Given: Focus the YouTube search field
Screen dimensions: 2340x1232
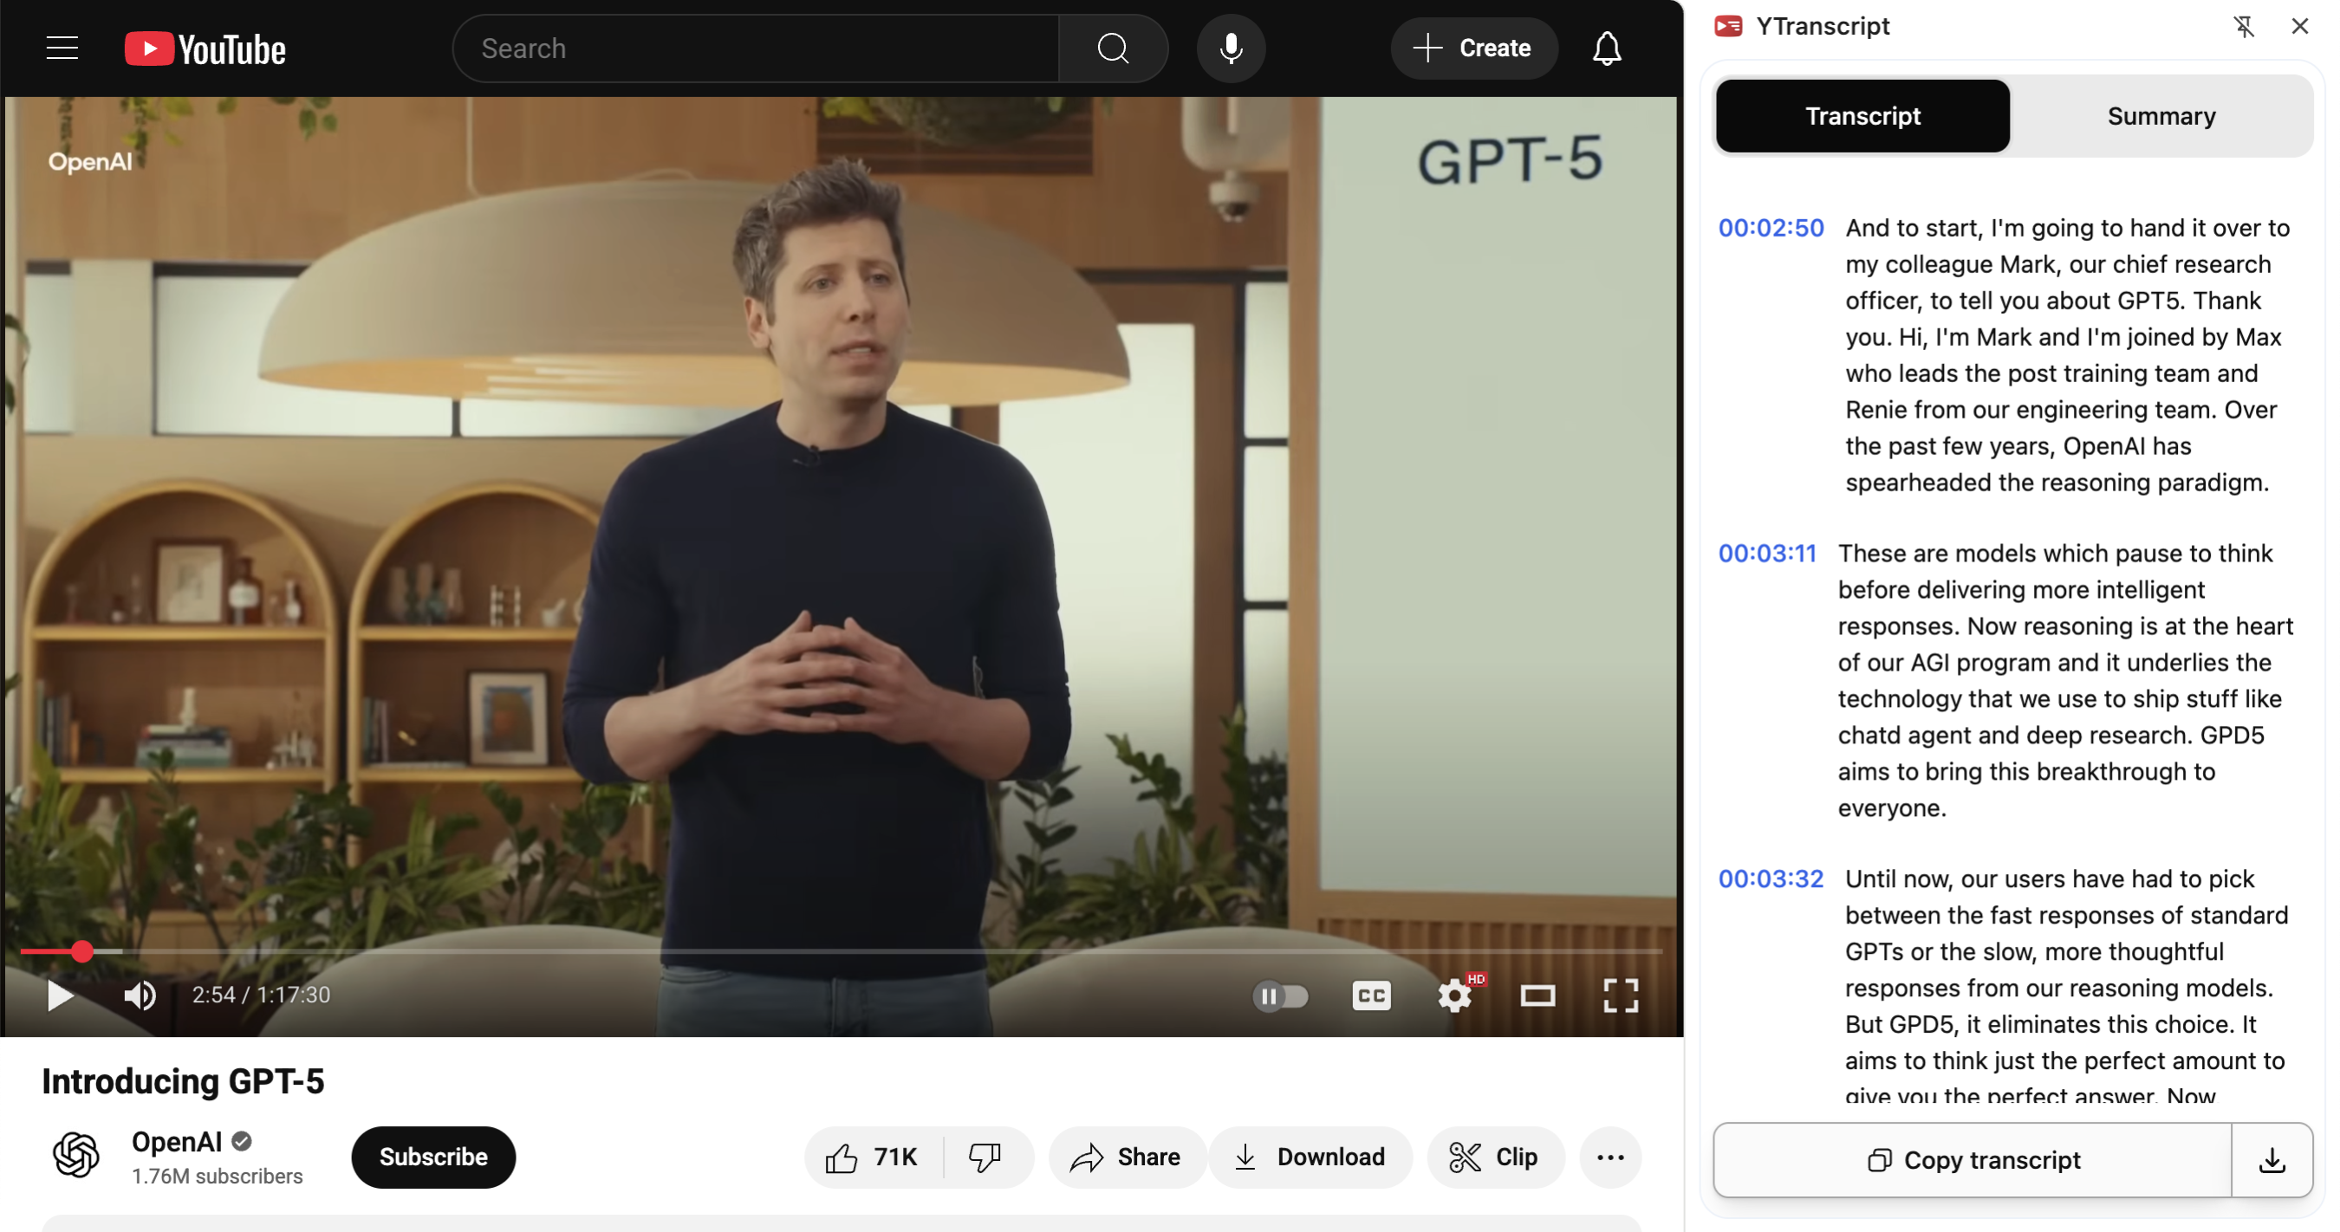Looking at the screenshot, I should click(x=756, y=49).
